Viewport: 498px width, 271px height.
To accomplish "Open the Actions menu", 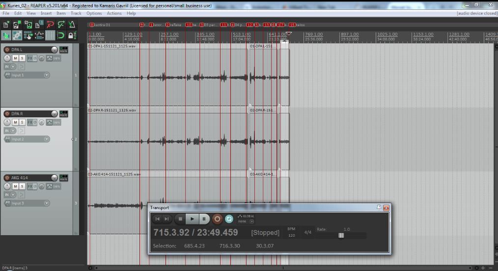I will 114,13.
